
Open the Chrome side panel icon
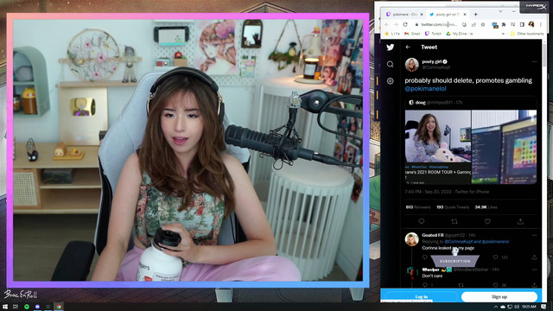coord(522,25)
